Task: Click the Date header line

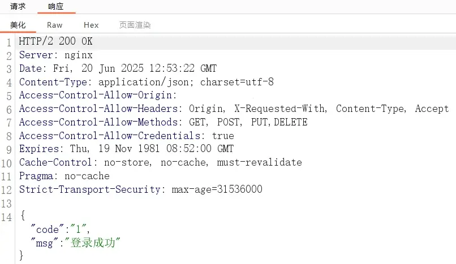Action: pos(118,68)
